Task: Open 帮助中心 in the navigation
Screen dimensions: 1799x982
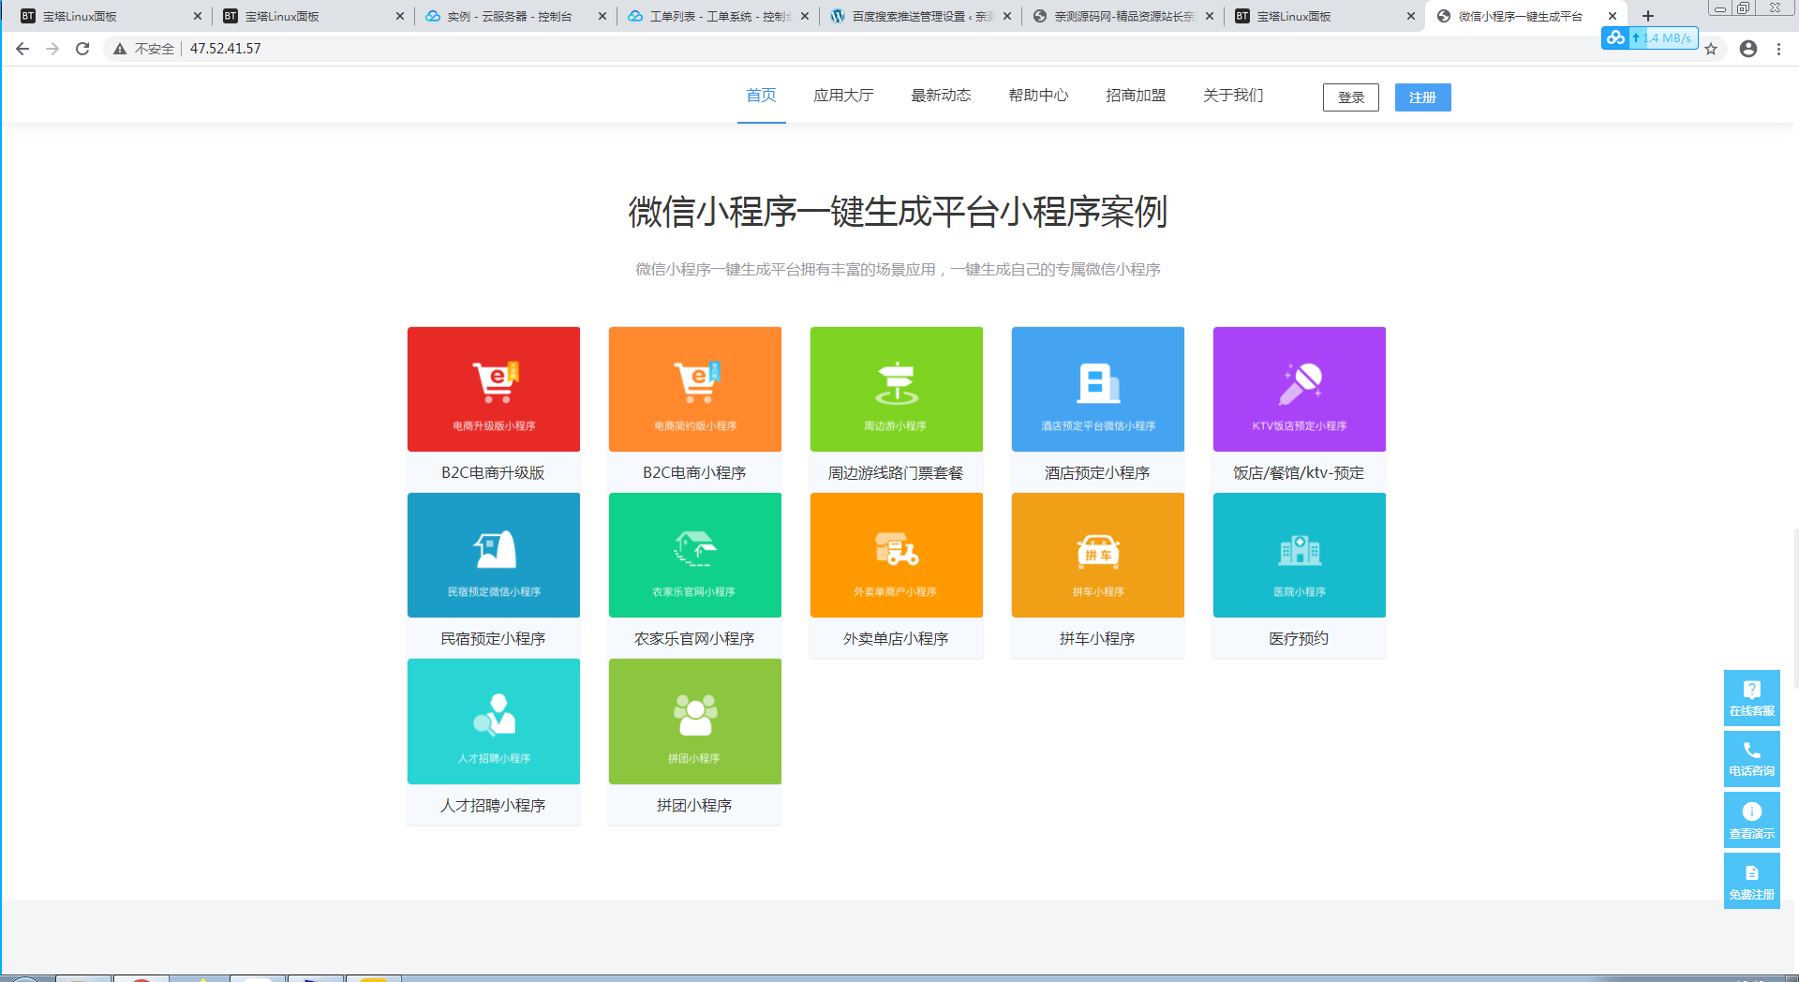Action: 1038,95
